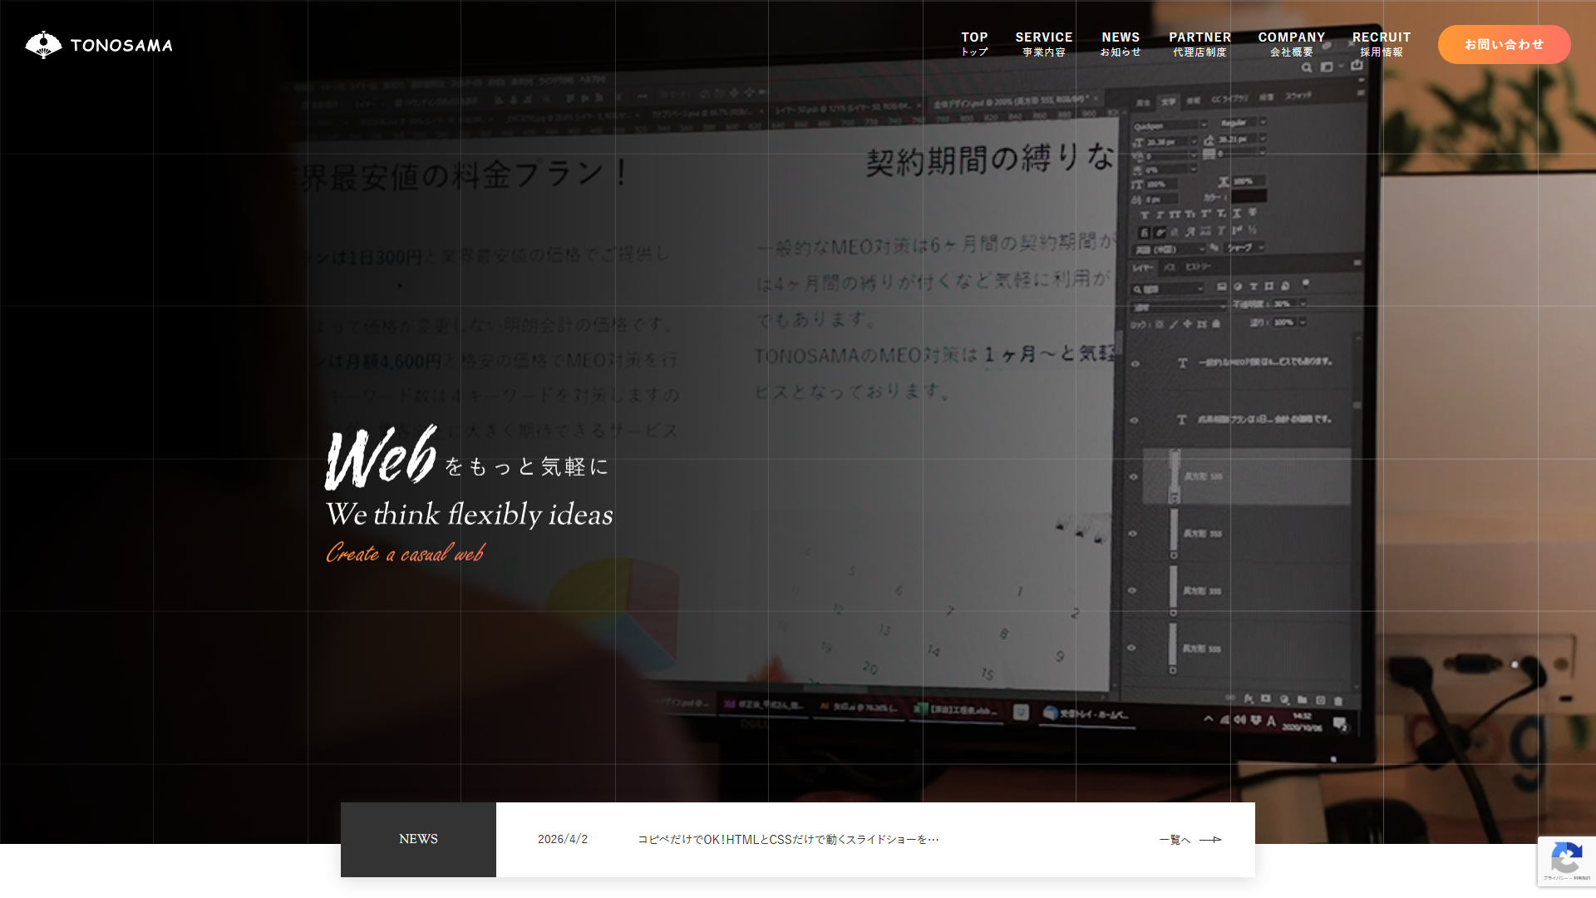Image resolution: width=1596 pixels, height=898 pixels.
Task: Open the PARTNER 代理店制度 page
Action: point(1199,44)
